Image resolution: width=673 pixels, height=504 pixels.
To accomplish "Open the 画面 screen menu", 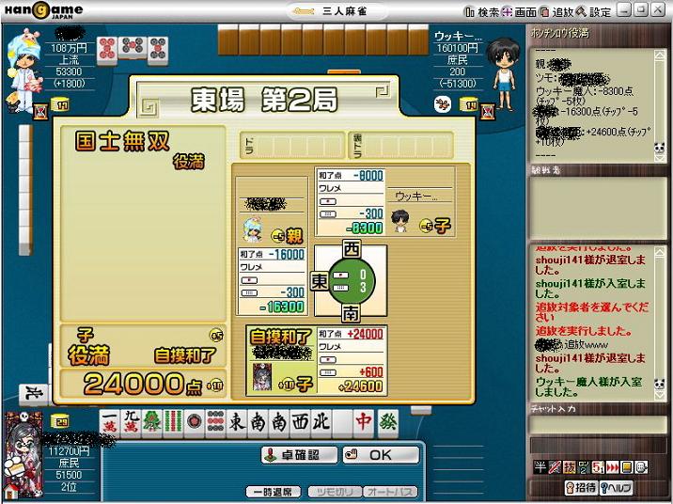I will pyautogui.click(x=520, y=11).
